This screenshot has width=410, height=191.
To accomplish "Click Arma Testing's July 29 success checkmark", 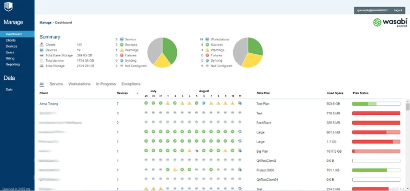I will (x=146, y=103).
